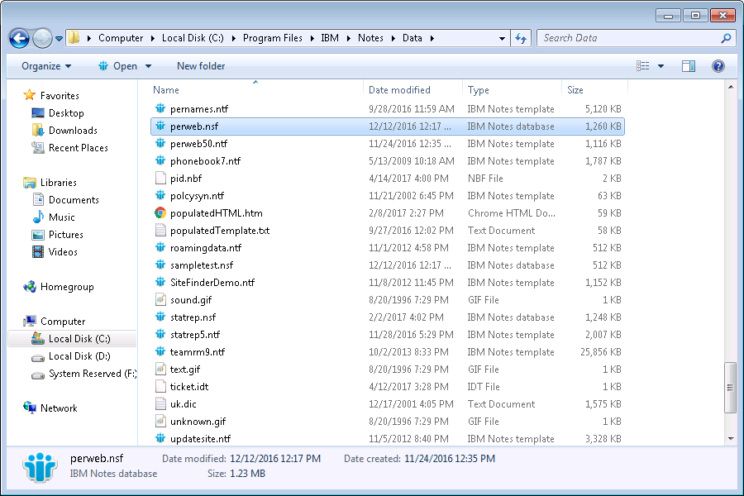Viewport: 744px width, 496px height.
Task: Click the Back navigation arrow button
Action: point(20,38)
